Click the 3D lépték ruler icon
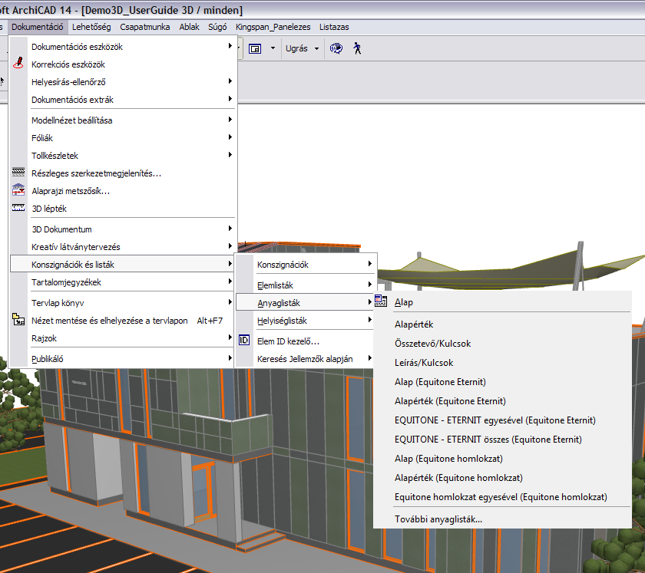 pyautogui.click(x=18, y=208)
